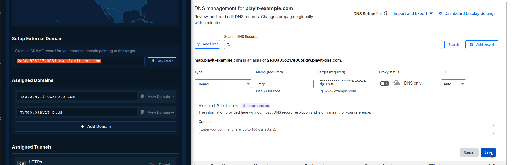Screen dimensions: 515x165
Task: Click the Add record button
Action: (482, 44)
